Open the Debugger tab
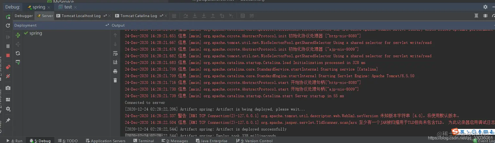 24,16
